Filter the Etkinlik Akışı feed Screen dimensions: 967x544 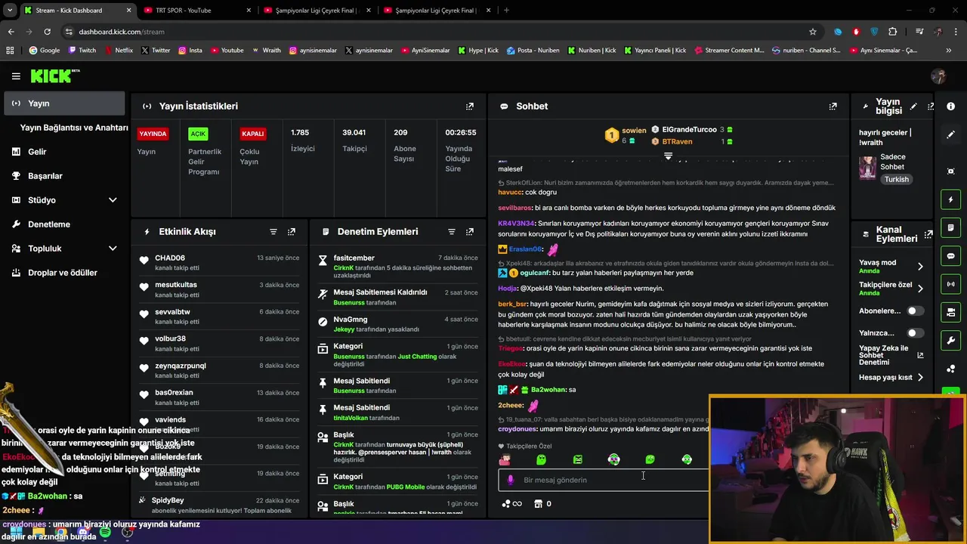(273, 232)
